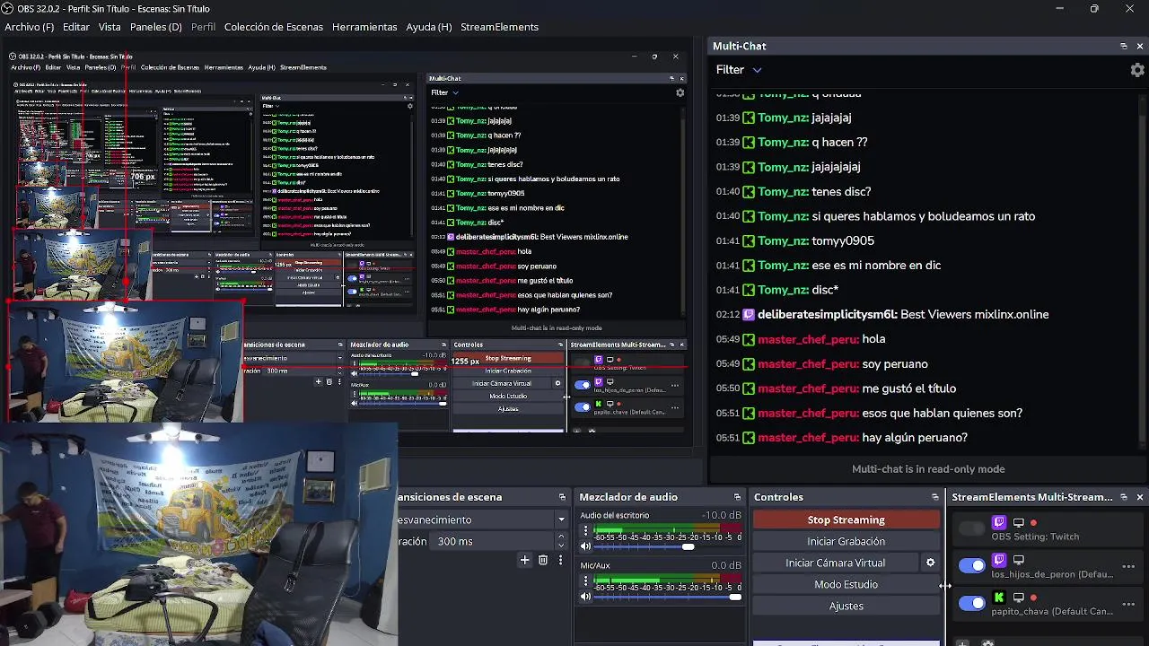Mute the Mic/Aux speaker icon
1149x646 pixels.
[585, 597]
